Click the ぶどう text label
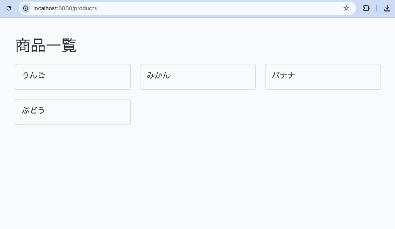Viewport: 395px width, 229px height. pos(34,110)
